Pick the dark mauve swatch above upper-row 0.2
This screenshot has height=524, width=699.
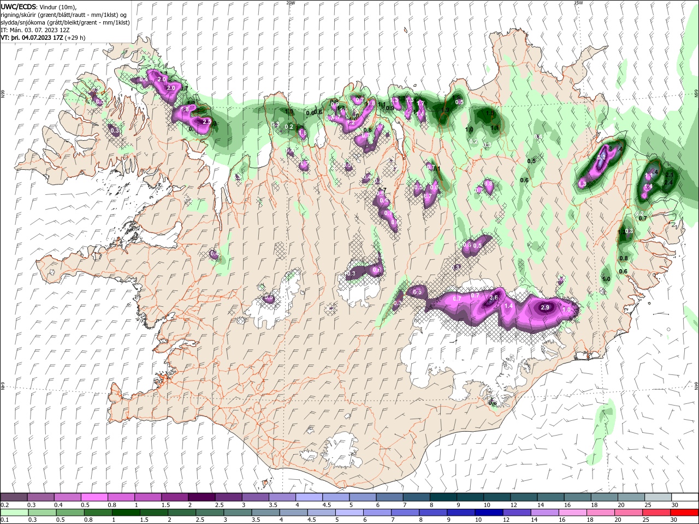pos(14,497)
